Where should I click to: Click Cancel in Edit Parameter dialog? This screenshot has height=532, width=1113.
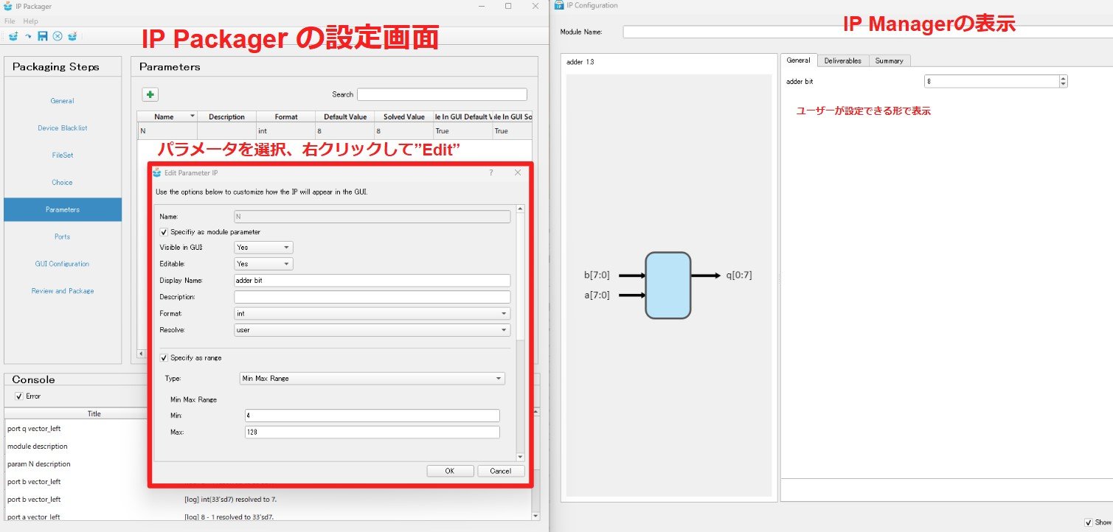coord(501,471)
